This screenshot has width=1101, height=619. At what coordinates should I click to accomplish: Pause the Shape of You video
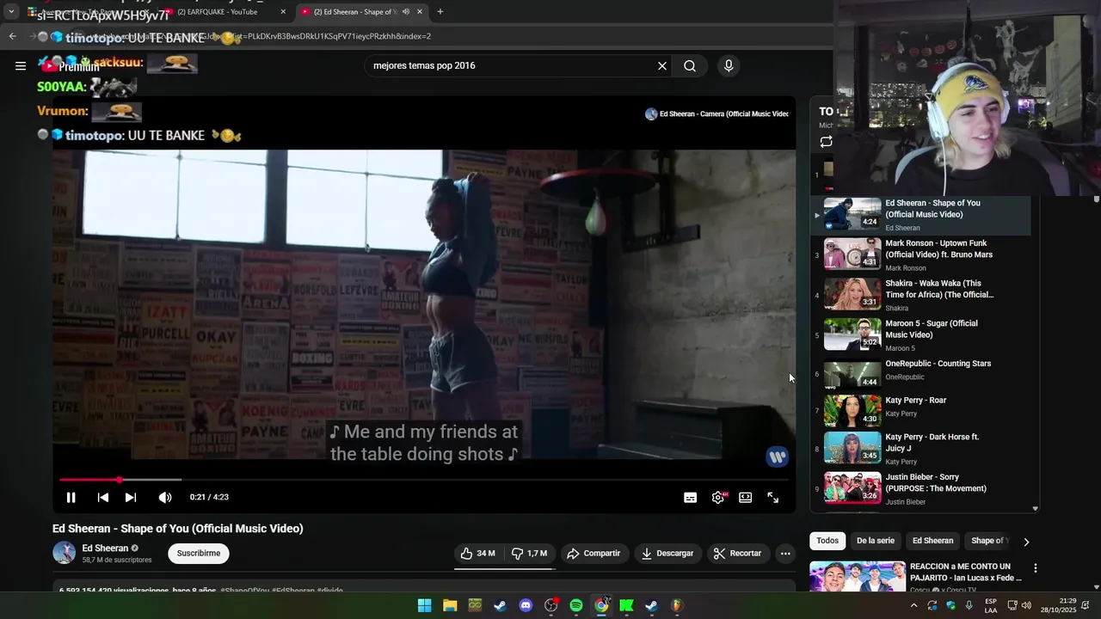[x=71, y=497]
